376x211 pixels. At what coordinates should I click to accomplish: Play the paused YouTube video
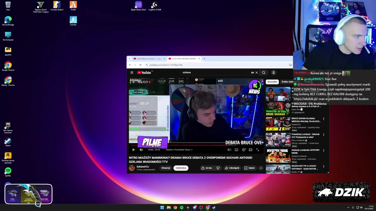[134, 150]
